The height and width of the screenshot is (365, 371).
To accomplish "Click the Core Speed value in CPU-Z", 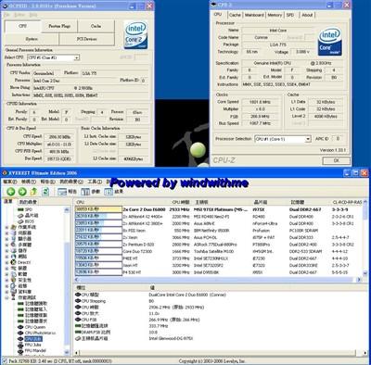I will [260, 102].
